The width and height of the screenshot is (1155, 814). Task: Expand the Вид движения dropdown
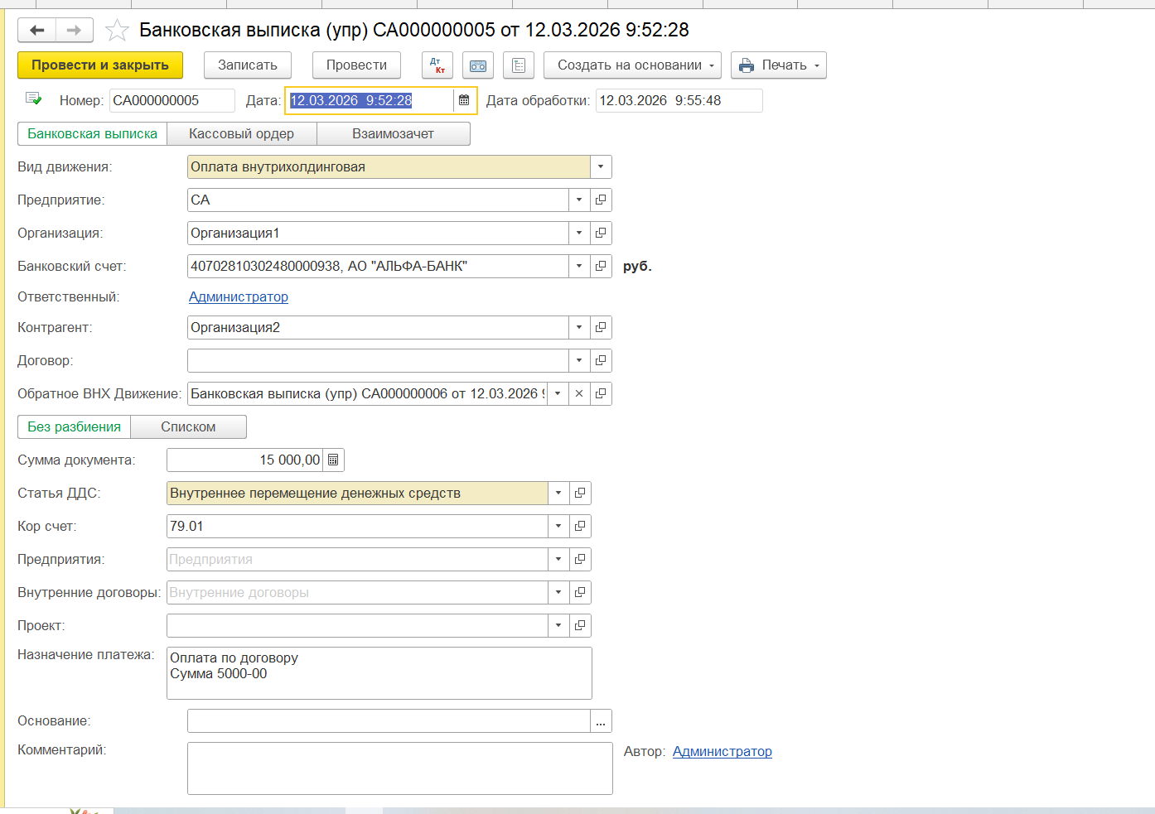pos(601,166)
